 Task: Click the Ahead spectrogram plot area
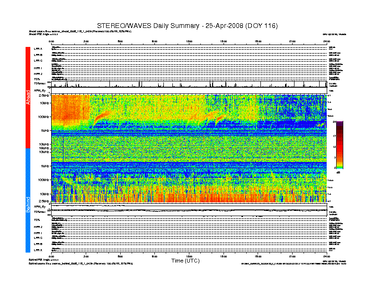coord(189,122)
